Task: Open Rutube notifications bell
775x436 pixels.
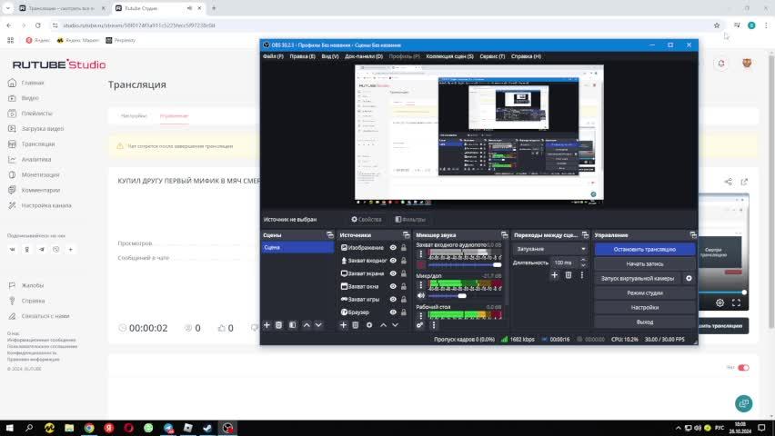Action: (721, 64)
